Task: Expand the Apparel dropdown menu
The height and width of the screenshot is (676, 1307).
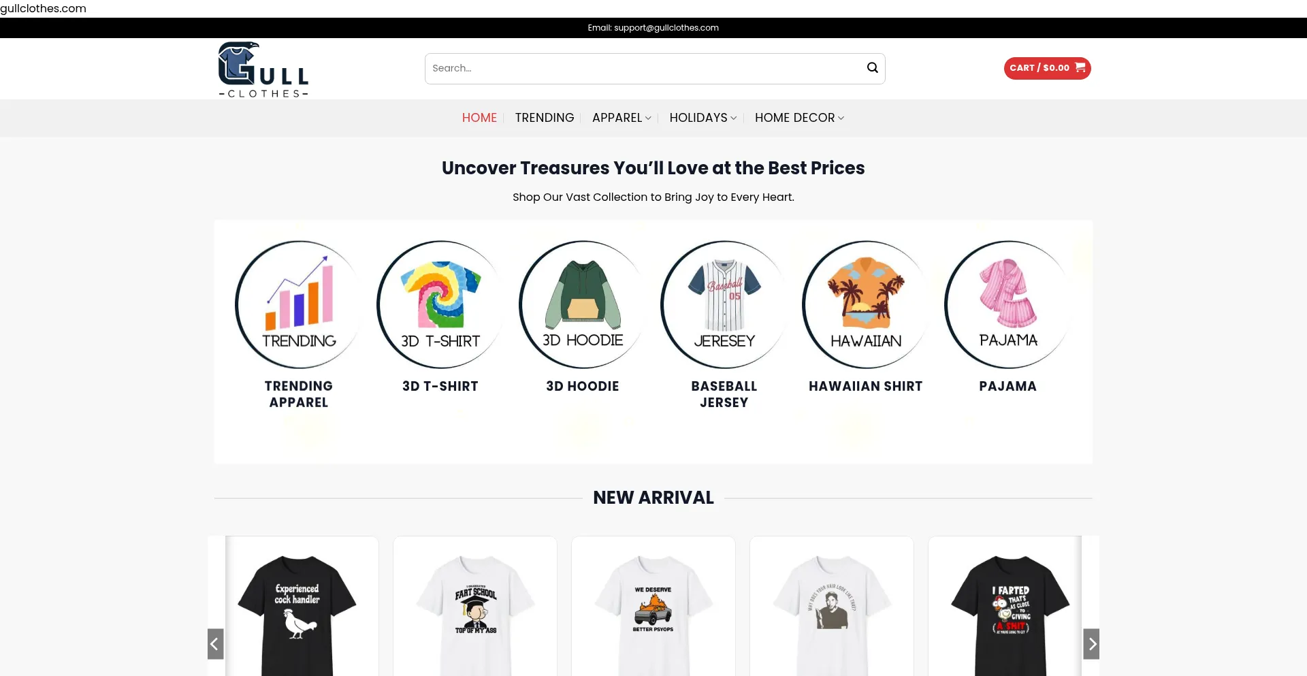Action: [622, 118]
